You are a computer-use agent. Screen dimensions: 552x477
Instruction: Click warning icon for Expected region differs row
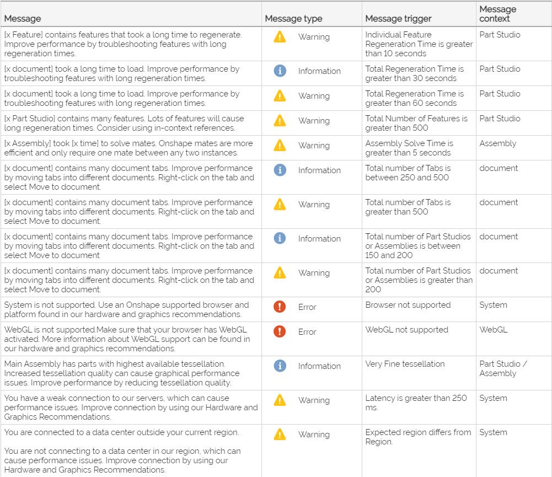[280, 435]
